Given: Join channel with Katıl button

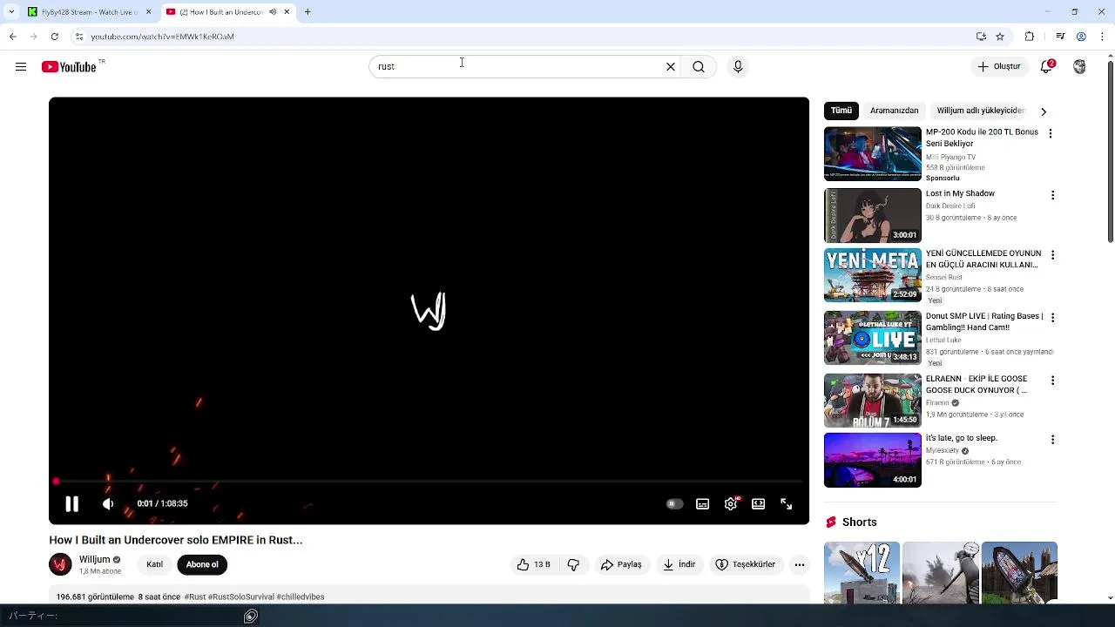Looking at the screenshot, I should 154,564.
